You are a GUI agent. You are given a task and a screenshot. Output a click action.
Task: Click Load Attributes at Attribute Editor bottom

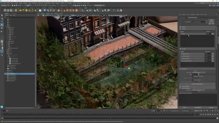pos(198,108)
